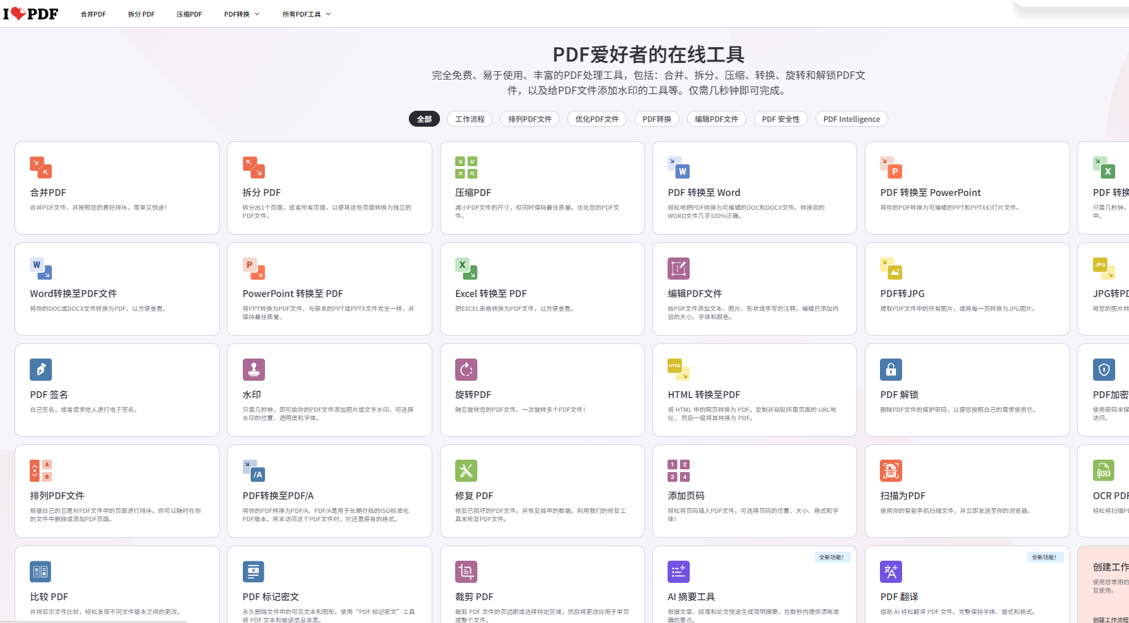Click the AI 摘要工具 icon
The image size is (1129, 623).
[679, 572]
